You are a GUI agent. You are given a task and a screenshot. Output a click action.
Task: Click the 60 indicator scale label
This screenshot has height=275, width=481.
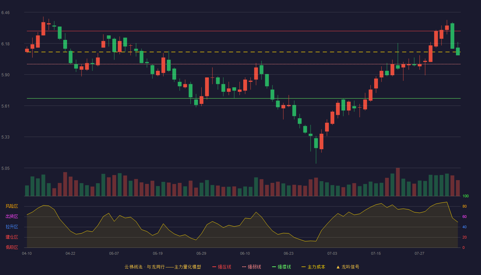pyautogui.click(x=465, y=217)
